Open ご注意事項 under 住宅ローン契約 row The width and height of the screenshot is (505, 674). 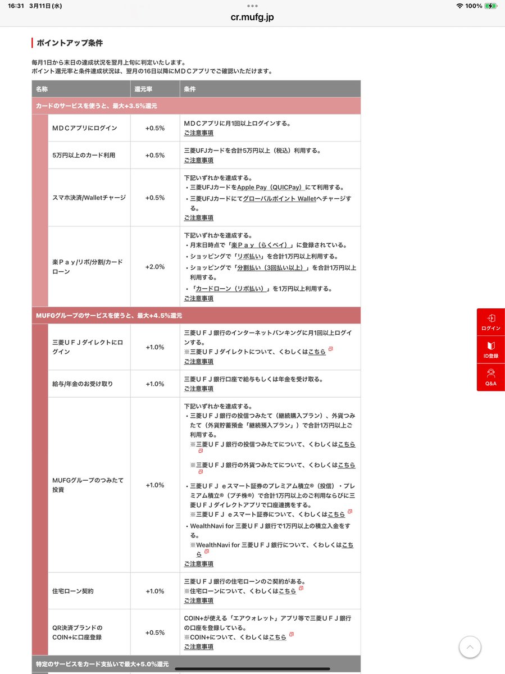[x=199, y=600]
